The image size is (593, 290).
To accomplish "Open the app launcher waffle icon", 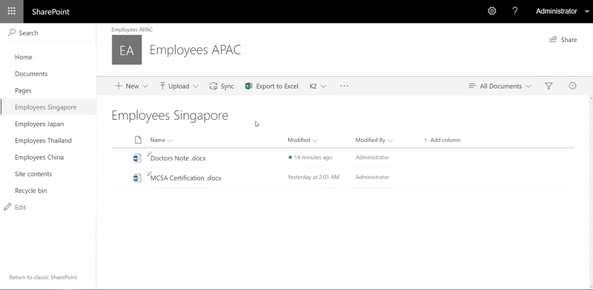I will 11,11.
